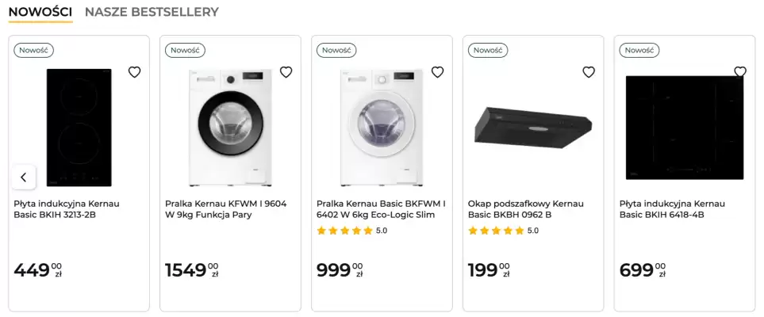Open Pralka Kernau KFWM I 9604 W title
Viewport: 764px width, 317px height.
[x=225, y=209]
